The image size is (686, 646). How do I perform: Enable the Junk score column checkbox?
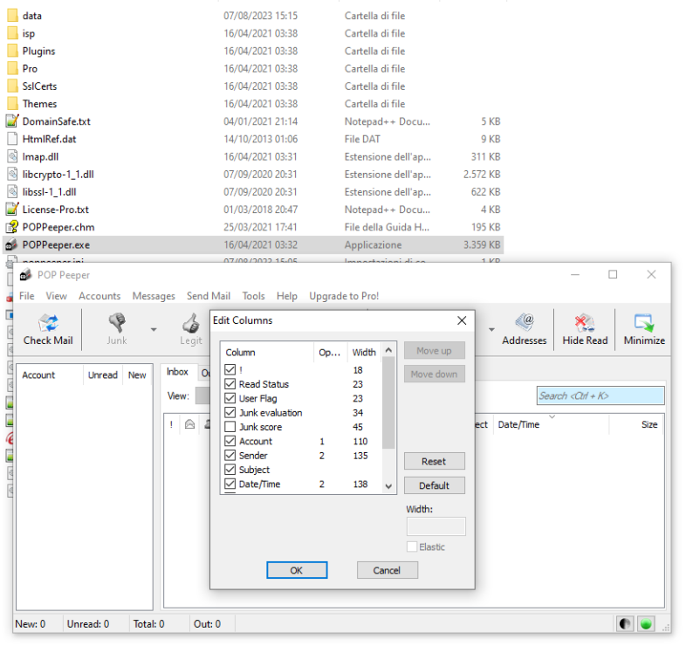[230, 427]
